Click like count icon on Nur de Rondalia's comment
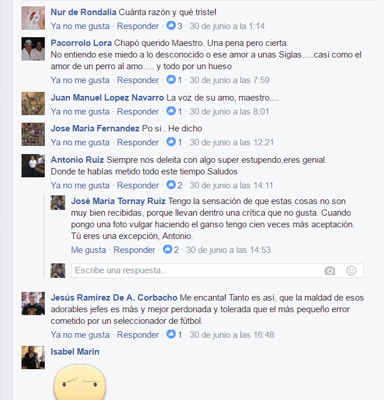The height and width of the screenshot is (400, 384). point(171,26)
